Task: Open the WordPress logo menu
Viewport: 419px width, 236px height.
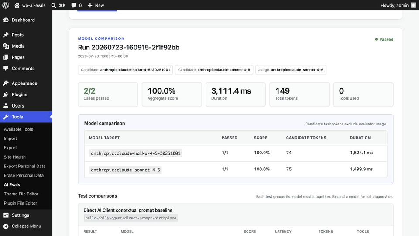Action: tap(6, 5)
